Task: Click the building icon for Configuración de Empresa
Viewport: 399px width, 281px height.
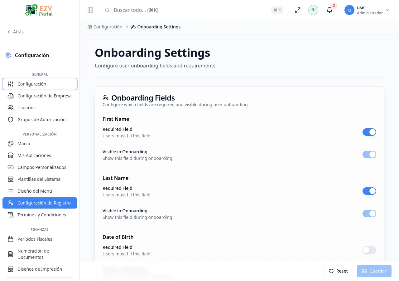Action: pos(11,96)
